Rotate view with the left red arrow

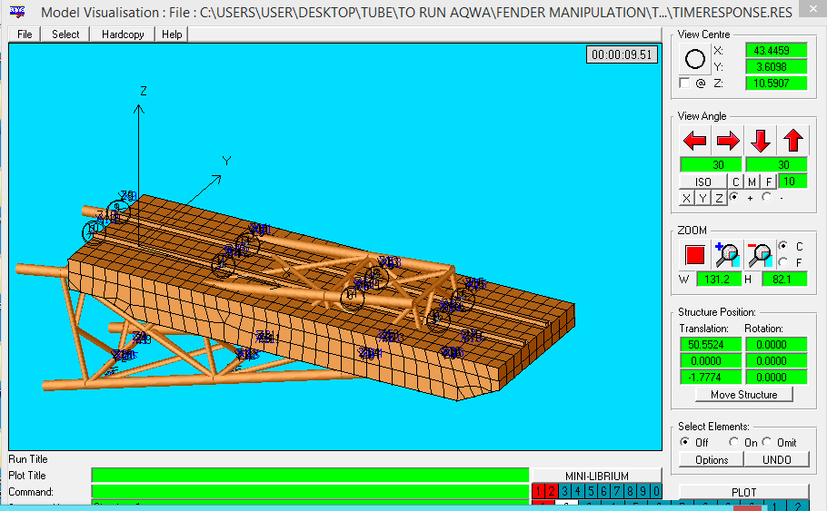[x=695, y=141]
